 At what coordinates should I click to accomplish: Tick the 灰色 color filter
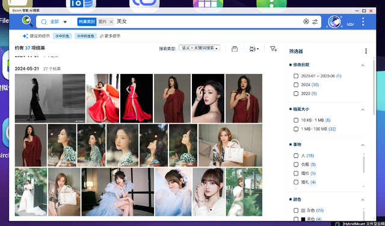pos(296,210)
